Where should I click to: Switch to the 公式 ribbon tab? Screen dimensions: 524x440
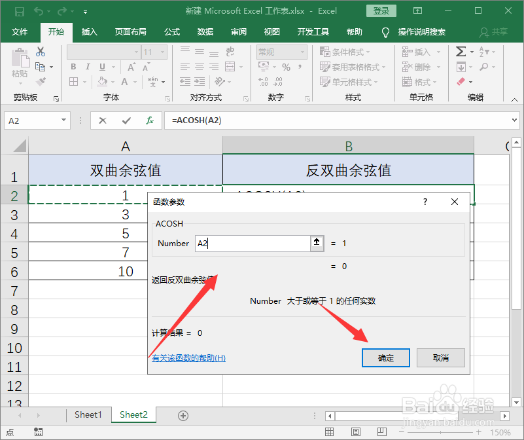(172, 31)
